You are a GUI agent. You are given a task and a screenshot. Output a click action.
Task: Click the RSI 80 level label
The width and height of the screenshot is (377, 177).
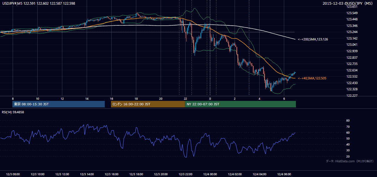coord(348,121)
